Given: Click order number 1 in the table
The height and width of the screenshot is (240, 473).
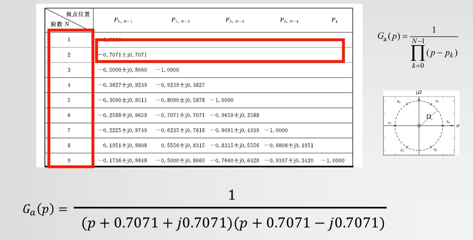Looking at the screenshot, I should click(69, 40).
